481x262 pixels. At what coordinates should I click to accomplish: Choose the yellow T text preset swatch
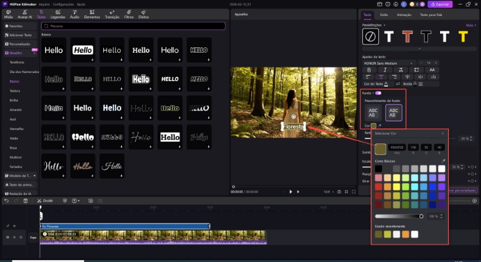click(462, 37)
